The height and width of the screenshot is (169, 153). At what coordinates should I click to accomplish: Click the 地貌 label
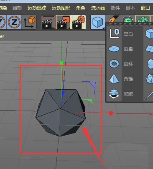point(128,94)
